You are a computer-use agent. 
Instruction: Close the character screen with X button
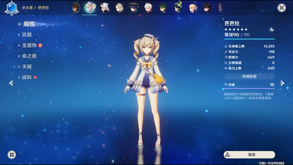pyautogui.click(x=282, y=8)
